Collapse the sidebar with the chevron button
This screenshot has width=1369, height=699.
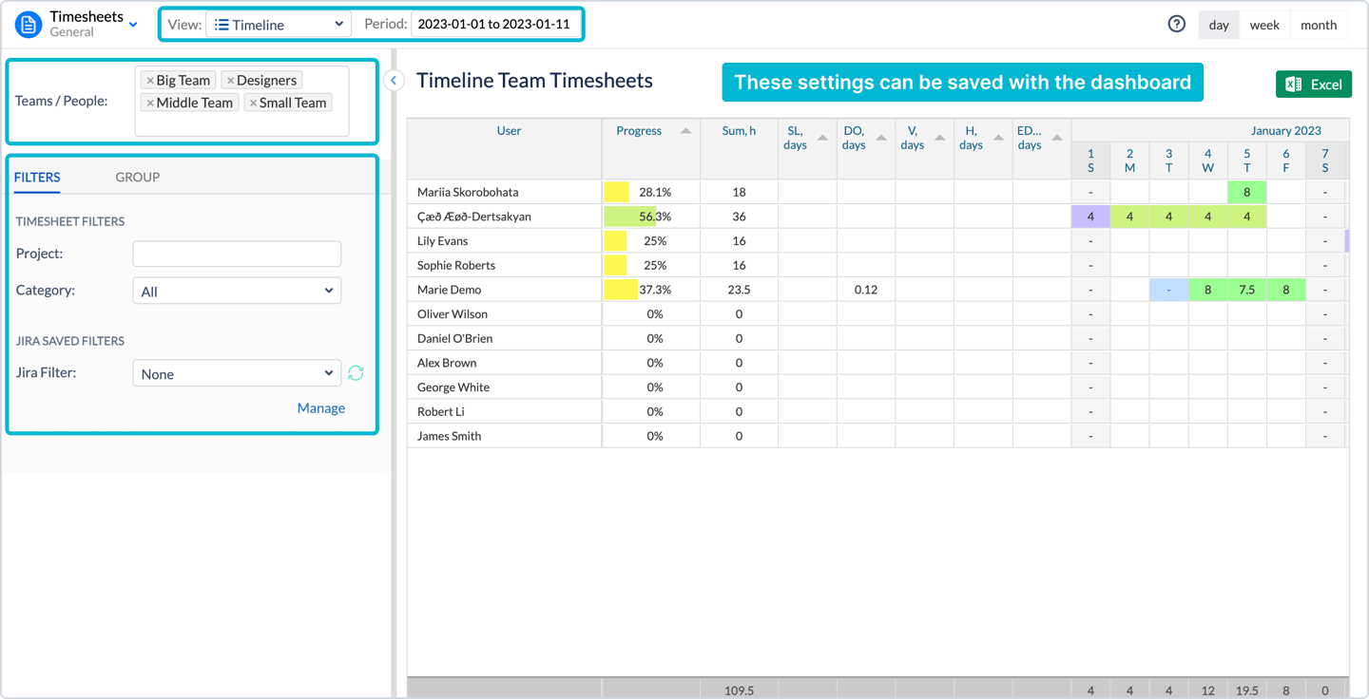click(394, 81)
